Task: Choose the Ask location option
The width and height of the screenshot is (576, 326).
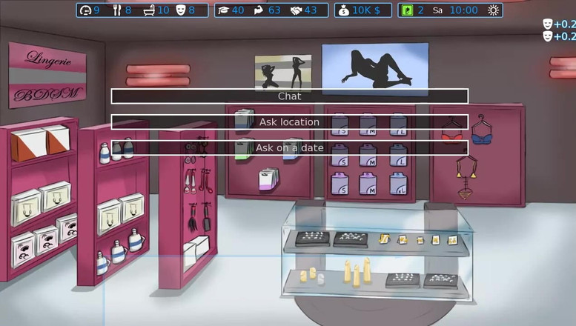Action: [x=289, y=122]
